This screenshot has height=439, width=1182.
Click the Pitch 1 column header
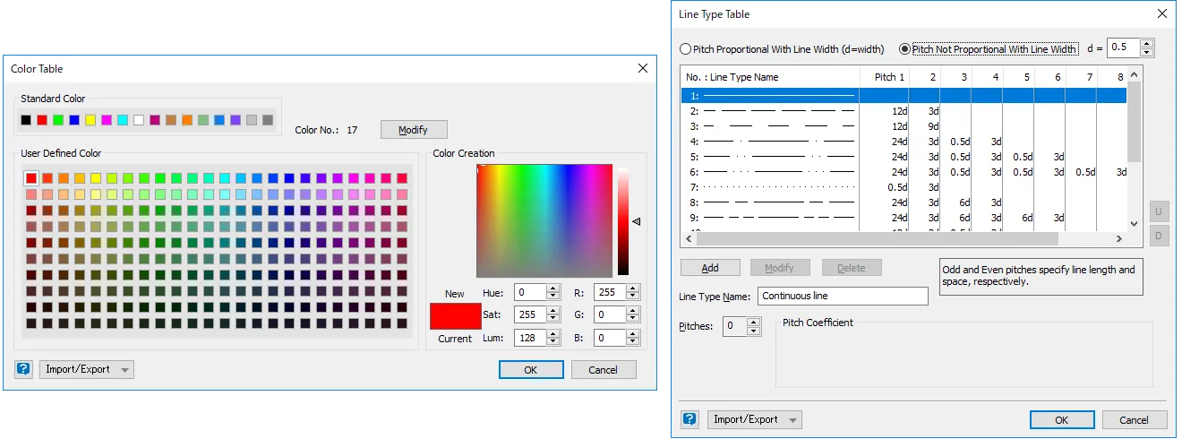tap(885, 77)
